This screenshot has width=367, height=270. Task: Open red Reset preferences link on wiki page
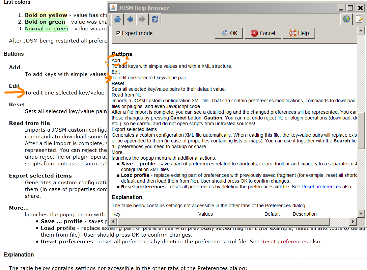pyautogui.click(x=284, y=242)
